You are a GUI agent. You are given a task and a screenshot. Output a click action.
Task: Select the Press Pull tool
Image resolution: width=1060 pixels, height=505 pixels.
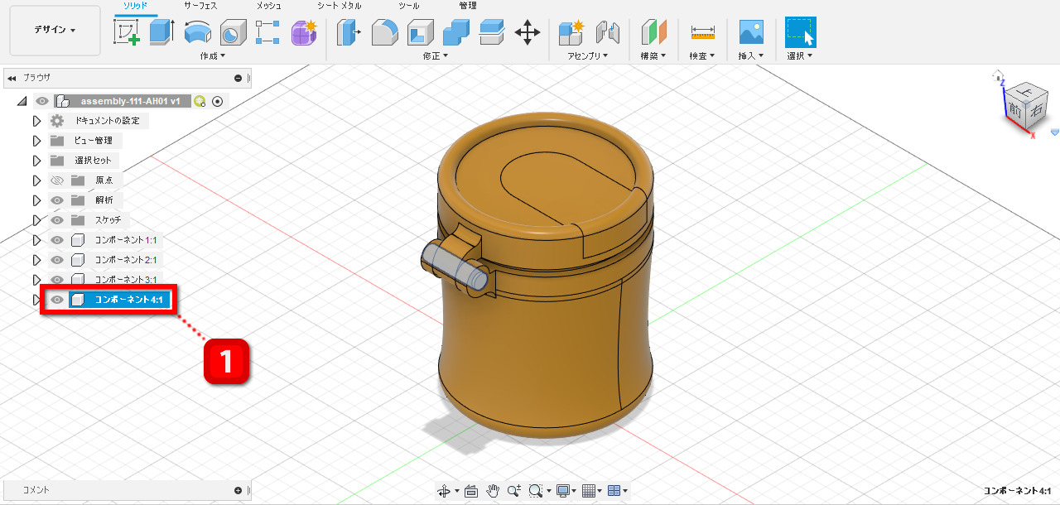point(349,32)
